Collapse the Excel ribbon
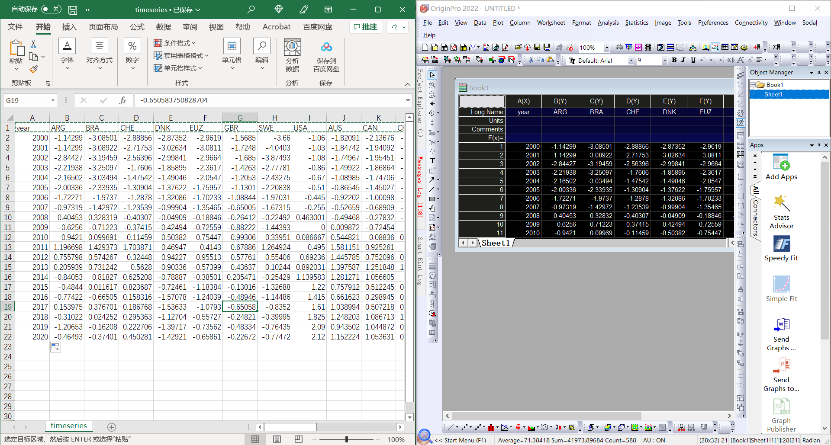The width and height of the screenshot is (831, 445). 407,84
